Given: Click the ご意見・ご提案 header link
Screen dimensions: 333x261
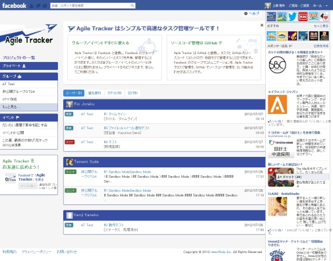Looking at the screenshot, I should point(299,6).
